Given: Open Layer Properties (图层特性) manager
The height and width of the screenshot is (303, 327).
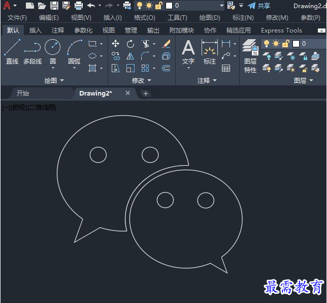Looking at the screenshot, I should [x=250, y=56].
